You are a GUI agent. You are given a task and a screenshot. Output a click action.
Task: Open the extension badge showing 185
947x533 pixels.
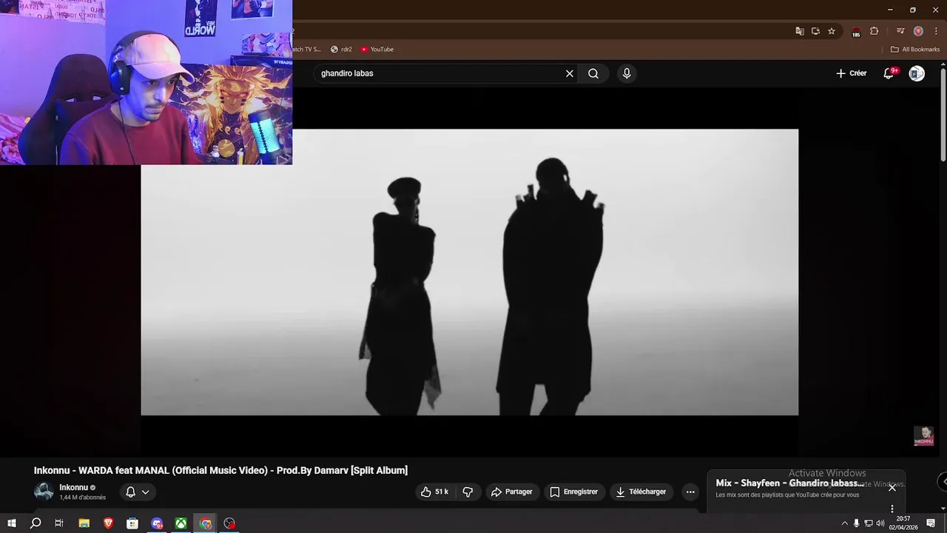pyautogui.click(x=856, y=32)
